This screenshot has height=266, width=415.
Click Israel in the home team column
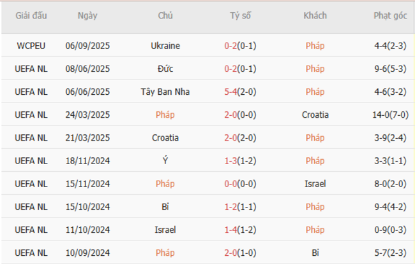pos(165,229)
